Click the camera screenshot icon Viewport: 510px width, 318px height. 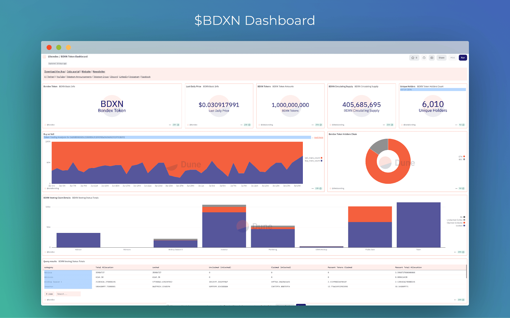(432, 58)
